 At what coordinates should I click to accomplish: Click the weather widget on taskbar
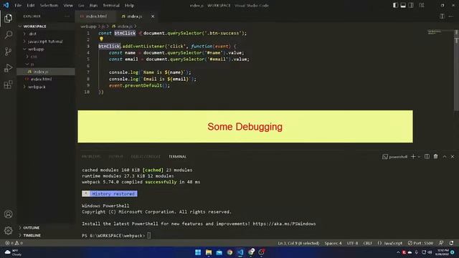pyautogui.click(x=14, y=252)
